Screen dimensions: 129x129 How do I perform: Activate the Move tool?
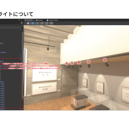click(x=33, y=23)
